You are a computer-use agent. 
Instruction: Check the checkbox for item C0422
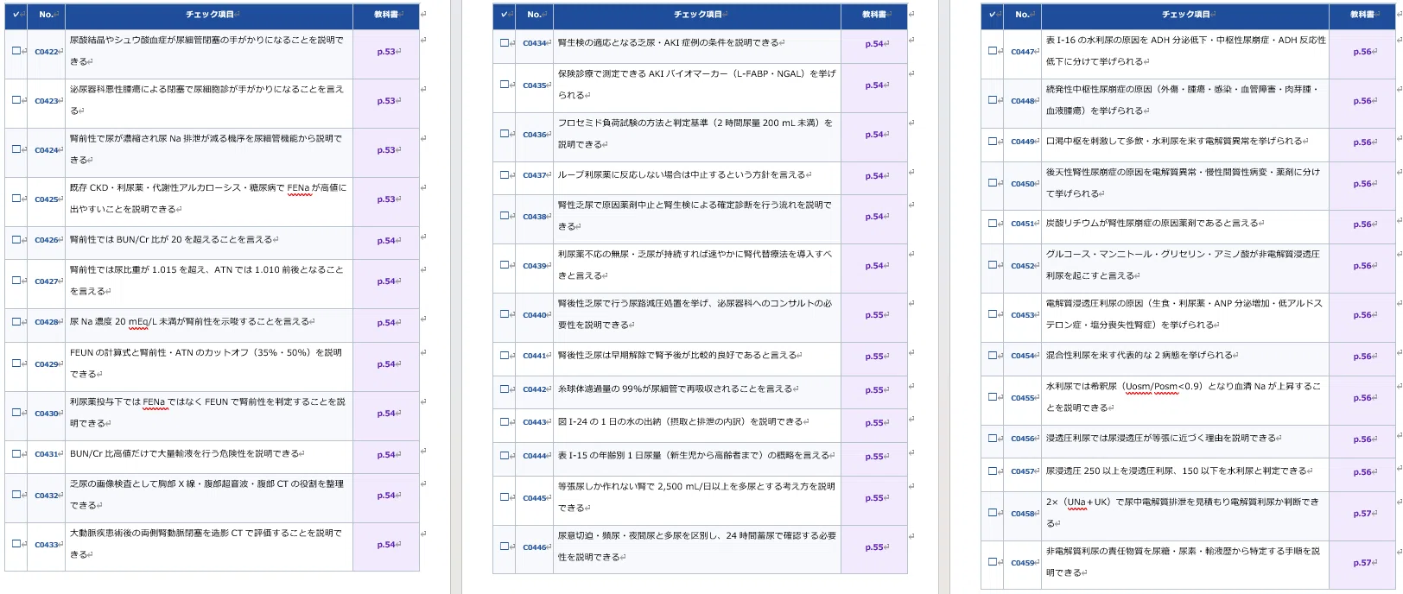click(16, 51)
